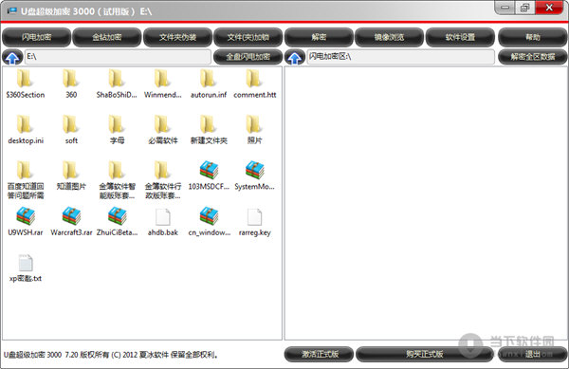Select the cn_window... archive file
Screen dimensions: 569x369
209,222
